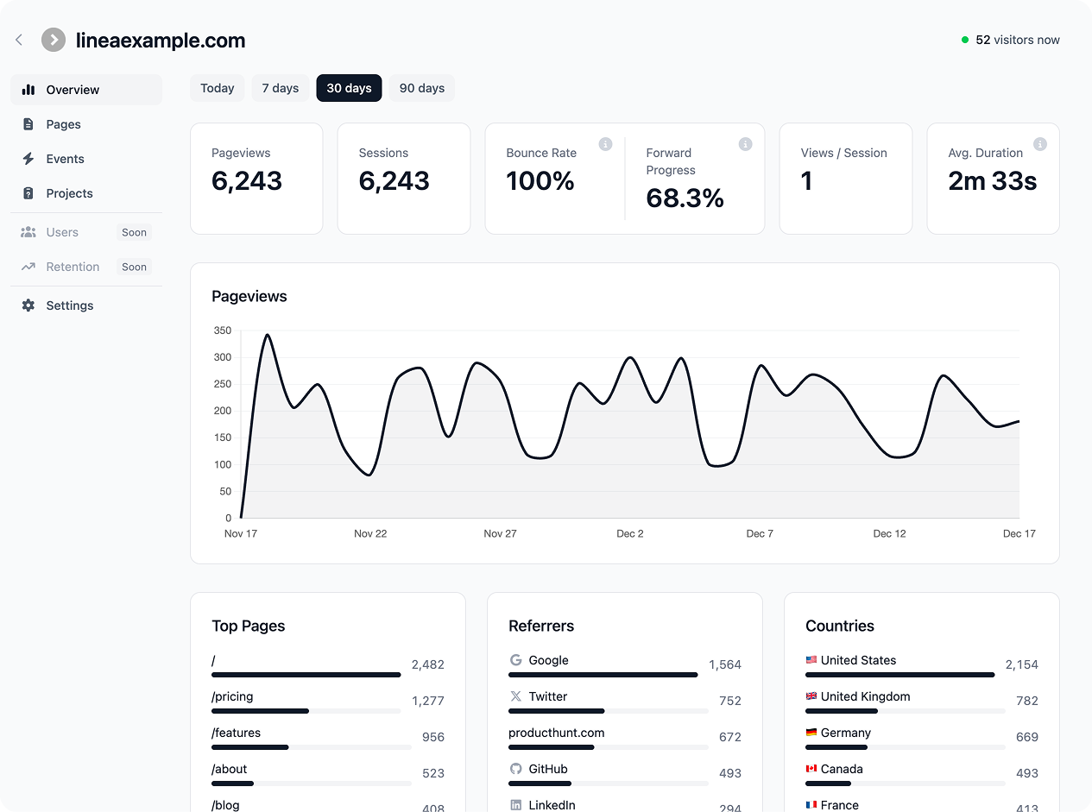Switch to the Today tab
1092x812 pixels.
pyautogui.click(x=217, y=87)
